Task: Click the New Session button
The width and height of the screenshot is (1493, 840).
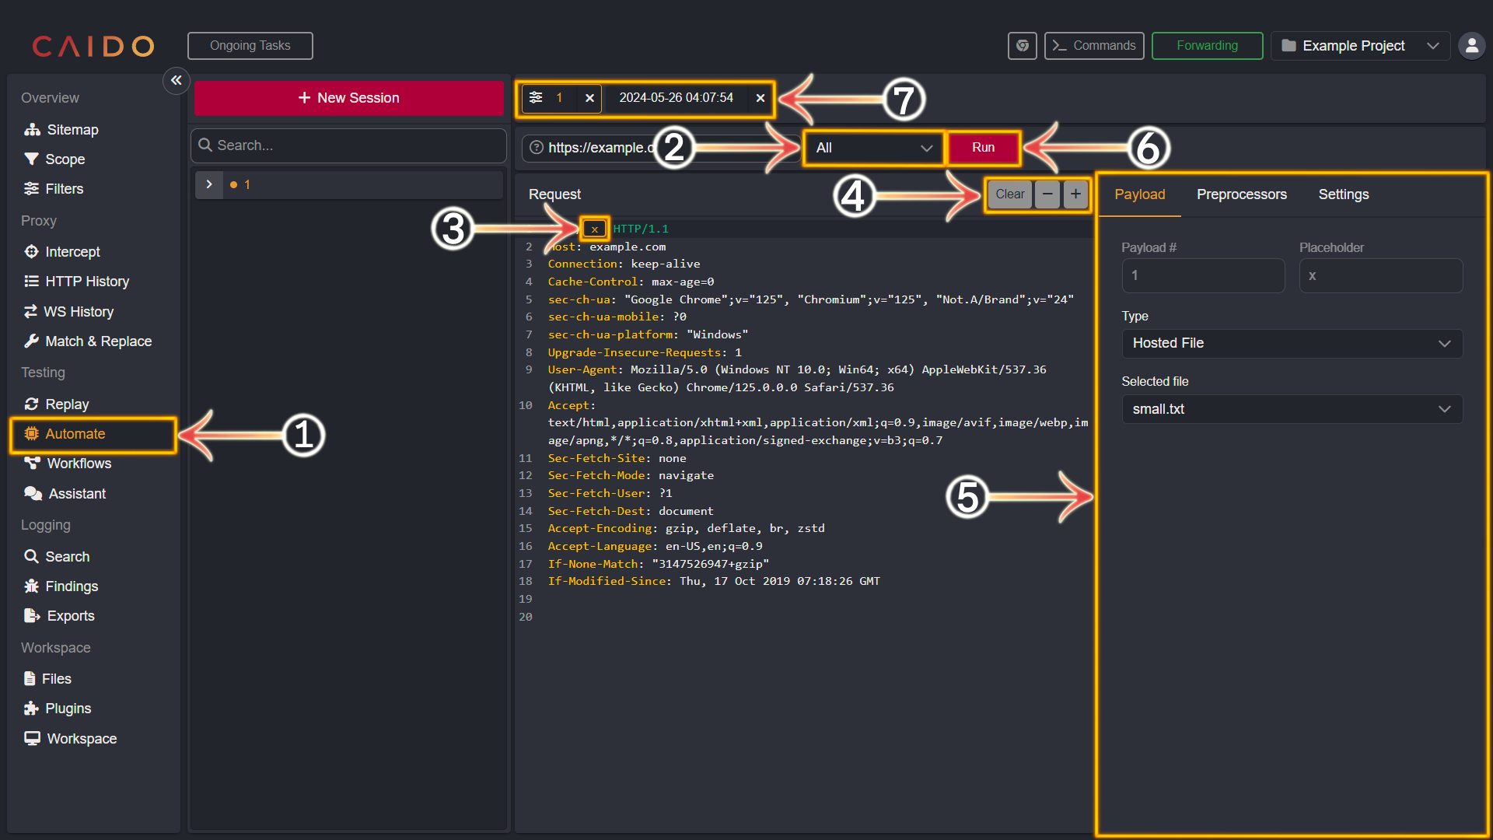Action: 348,98
